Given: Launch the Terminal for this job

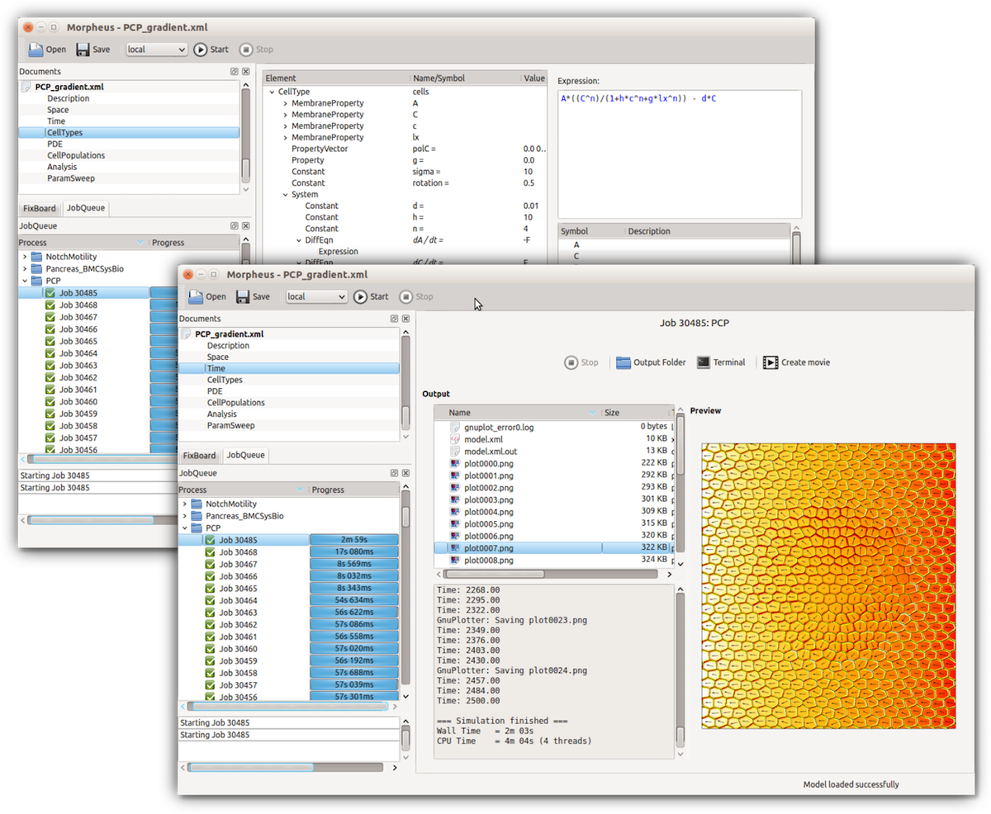Looking at the screenshot, I should (704, 362).
